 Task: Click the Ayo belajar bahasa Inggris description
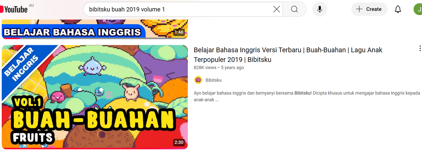pos(307,96)
